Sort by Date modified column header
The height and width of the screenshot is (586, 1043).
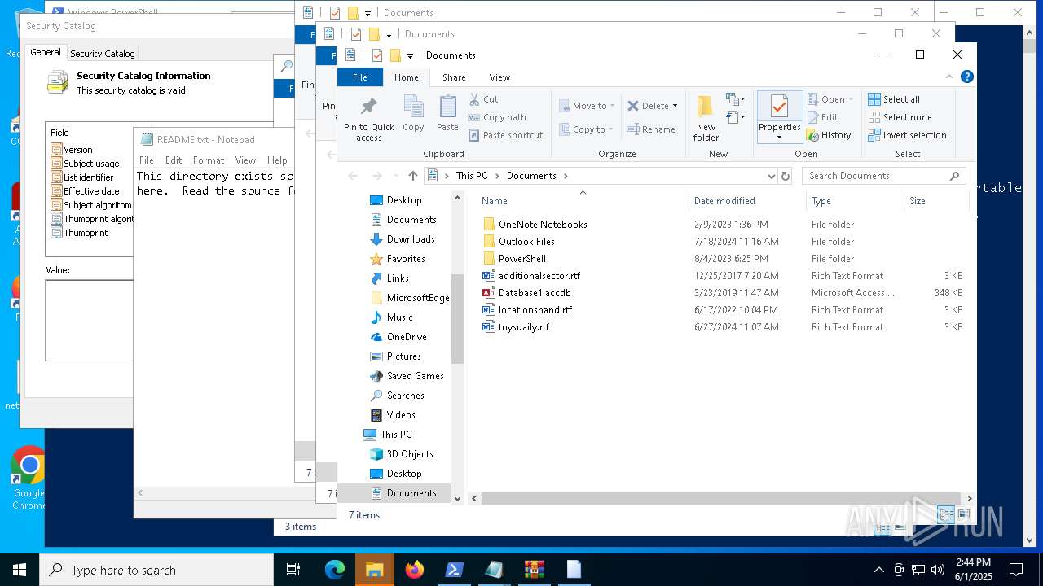point(746,201)
